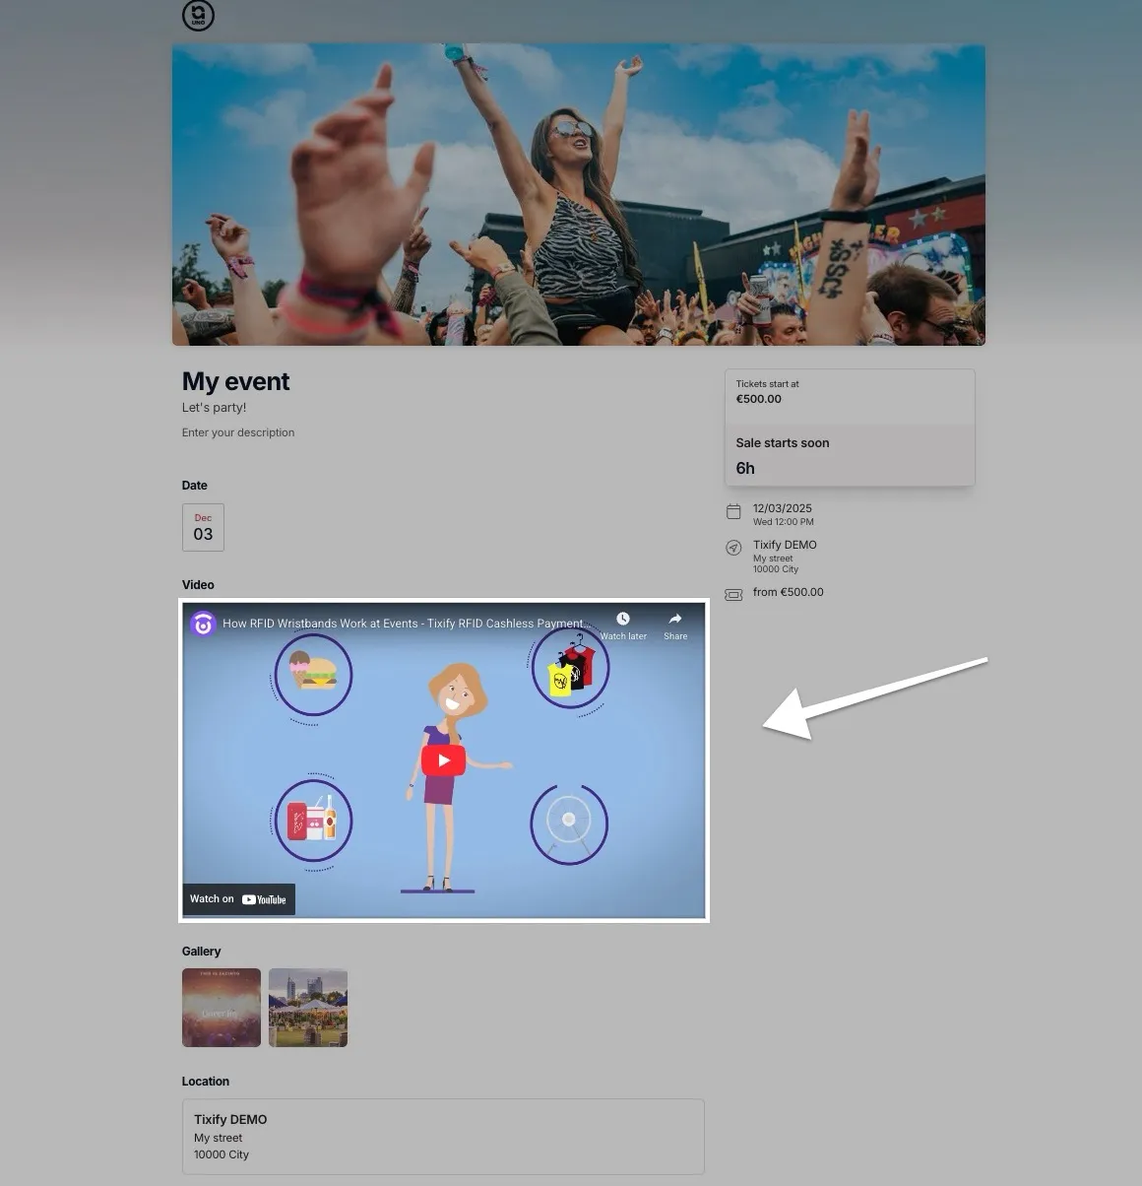
Task: Open the concert crowd gallery thumbnail
Action: tap(222, 1008)
